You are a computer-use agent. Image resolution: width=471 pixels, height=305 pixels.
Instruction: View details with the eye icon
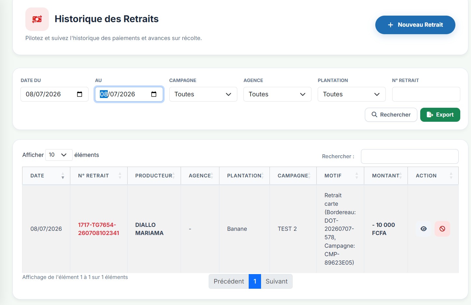click(423, 229)
